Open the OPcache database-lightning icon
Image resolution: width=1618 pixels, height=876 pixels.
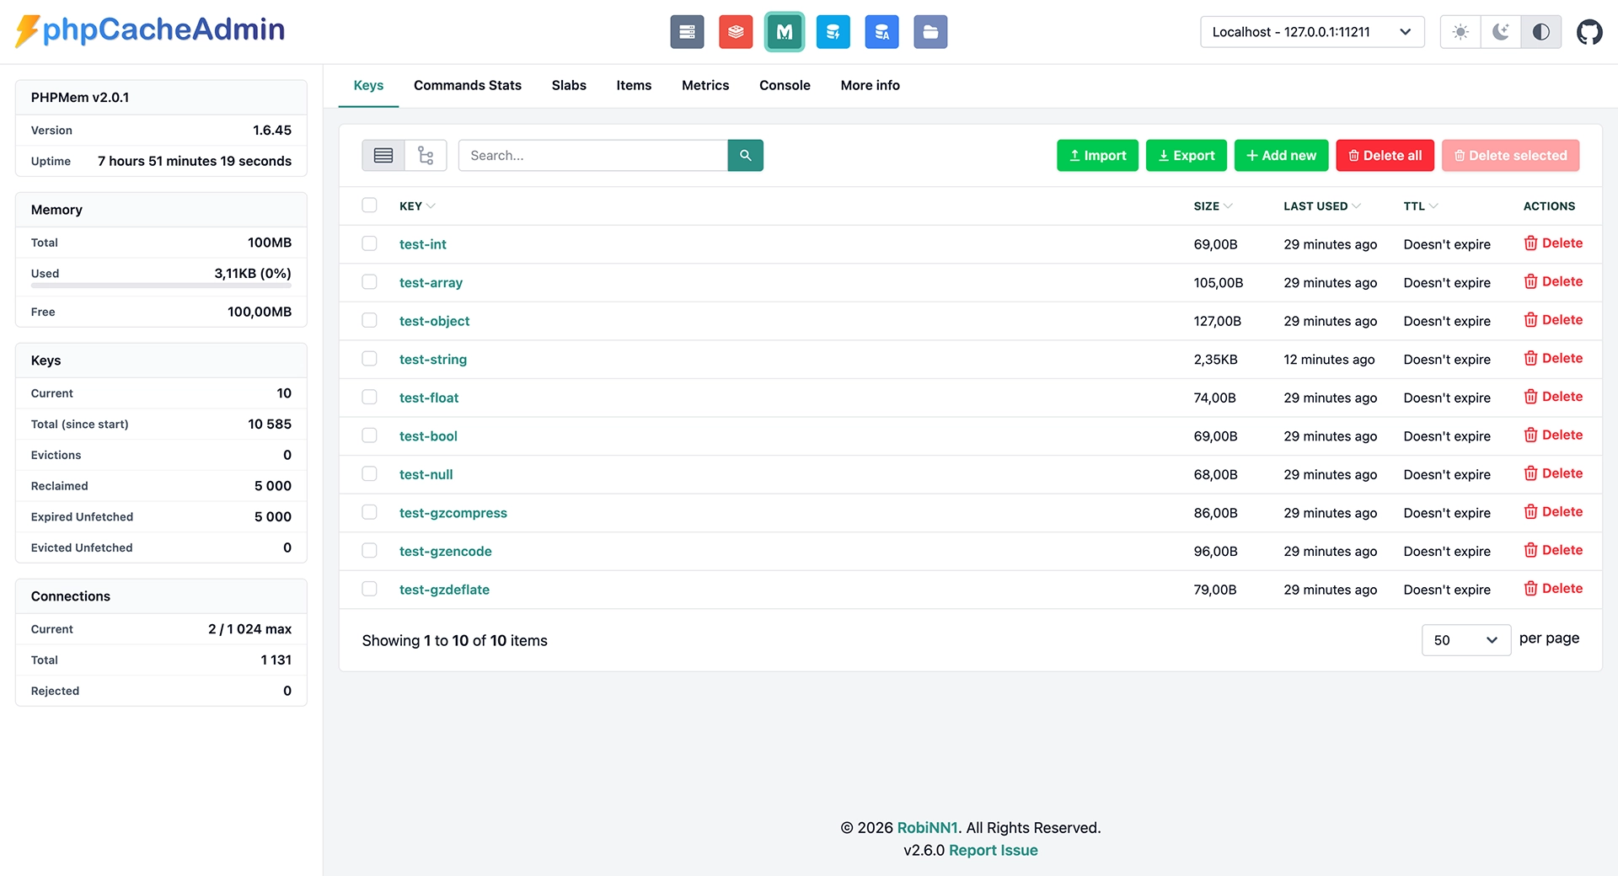pyautogui.click(x=833, y=32)
